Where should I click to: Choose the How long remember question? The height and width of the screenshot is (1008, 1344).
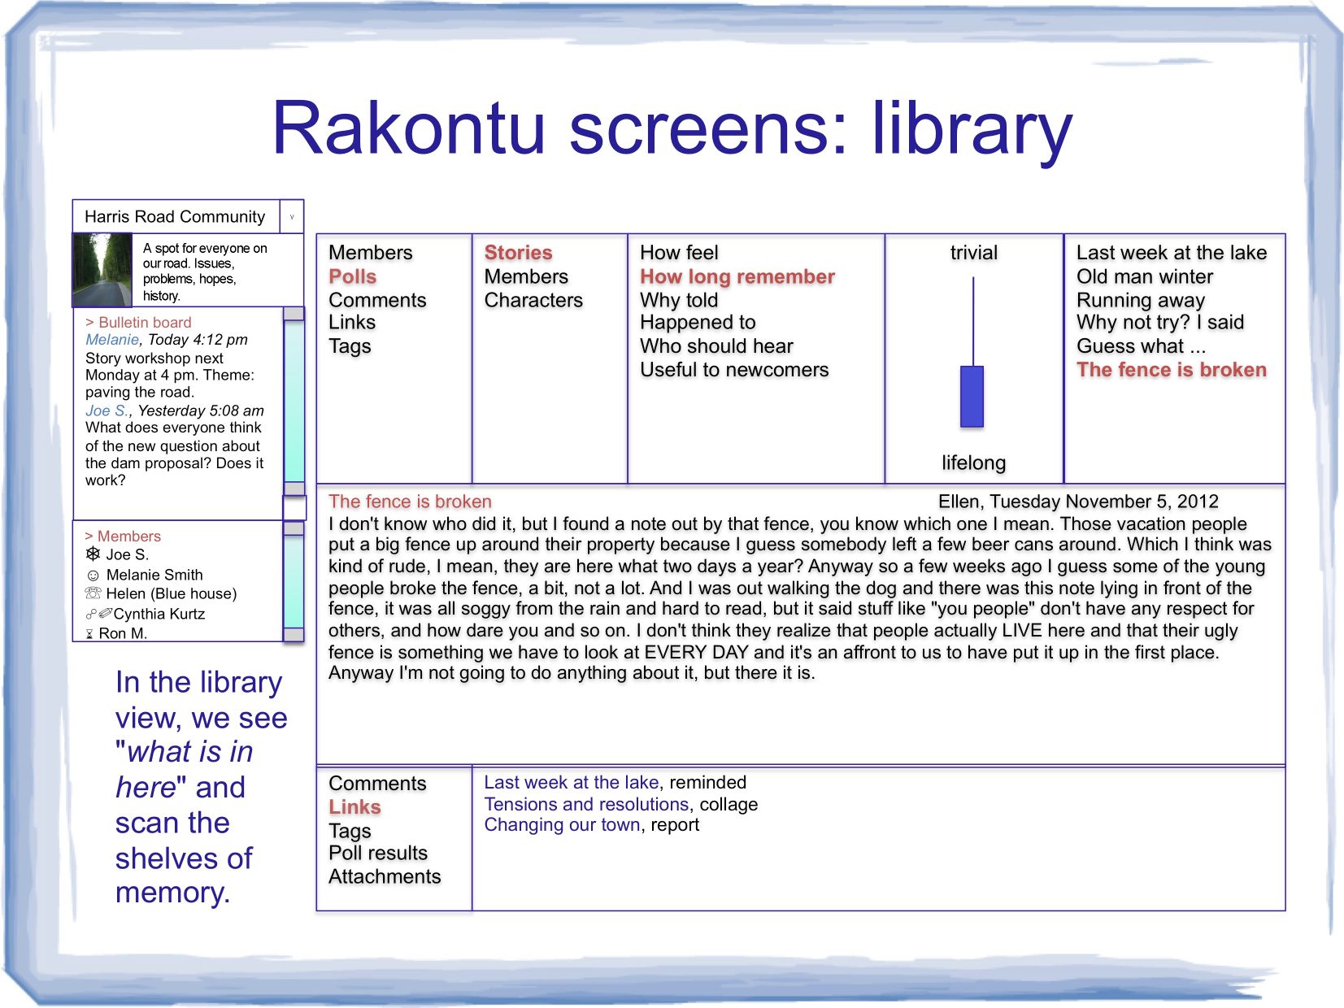coord(737,276)
